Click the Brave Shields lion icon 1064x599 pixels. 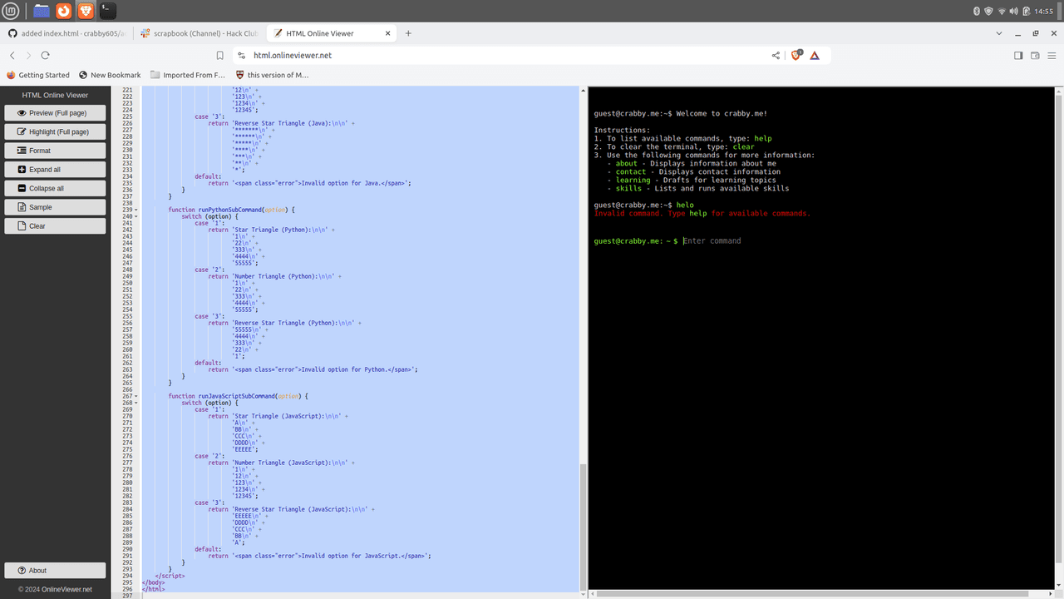(x=796, y=55)
